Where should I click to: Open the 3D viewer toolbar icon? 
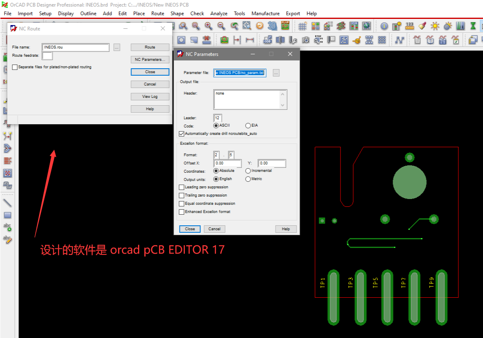(x=272, y=26)
